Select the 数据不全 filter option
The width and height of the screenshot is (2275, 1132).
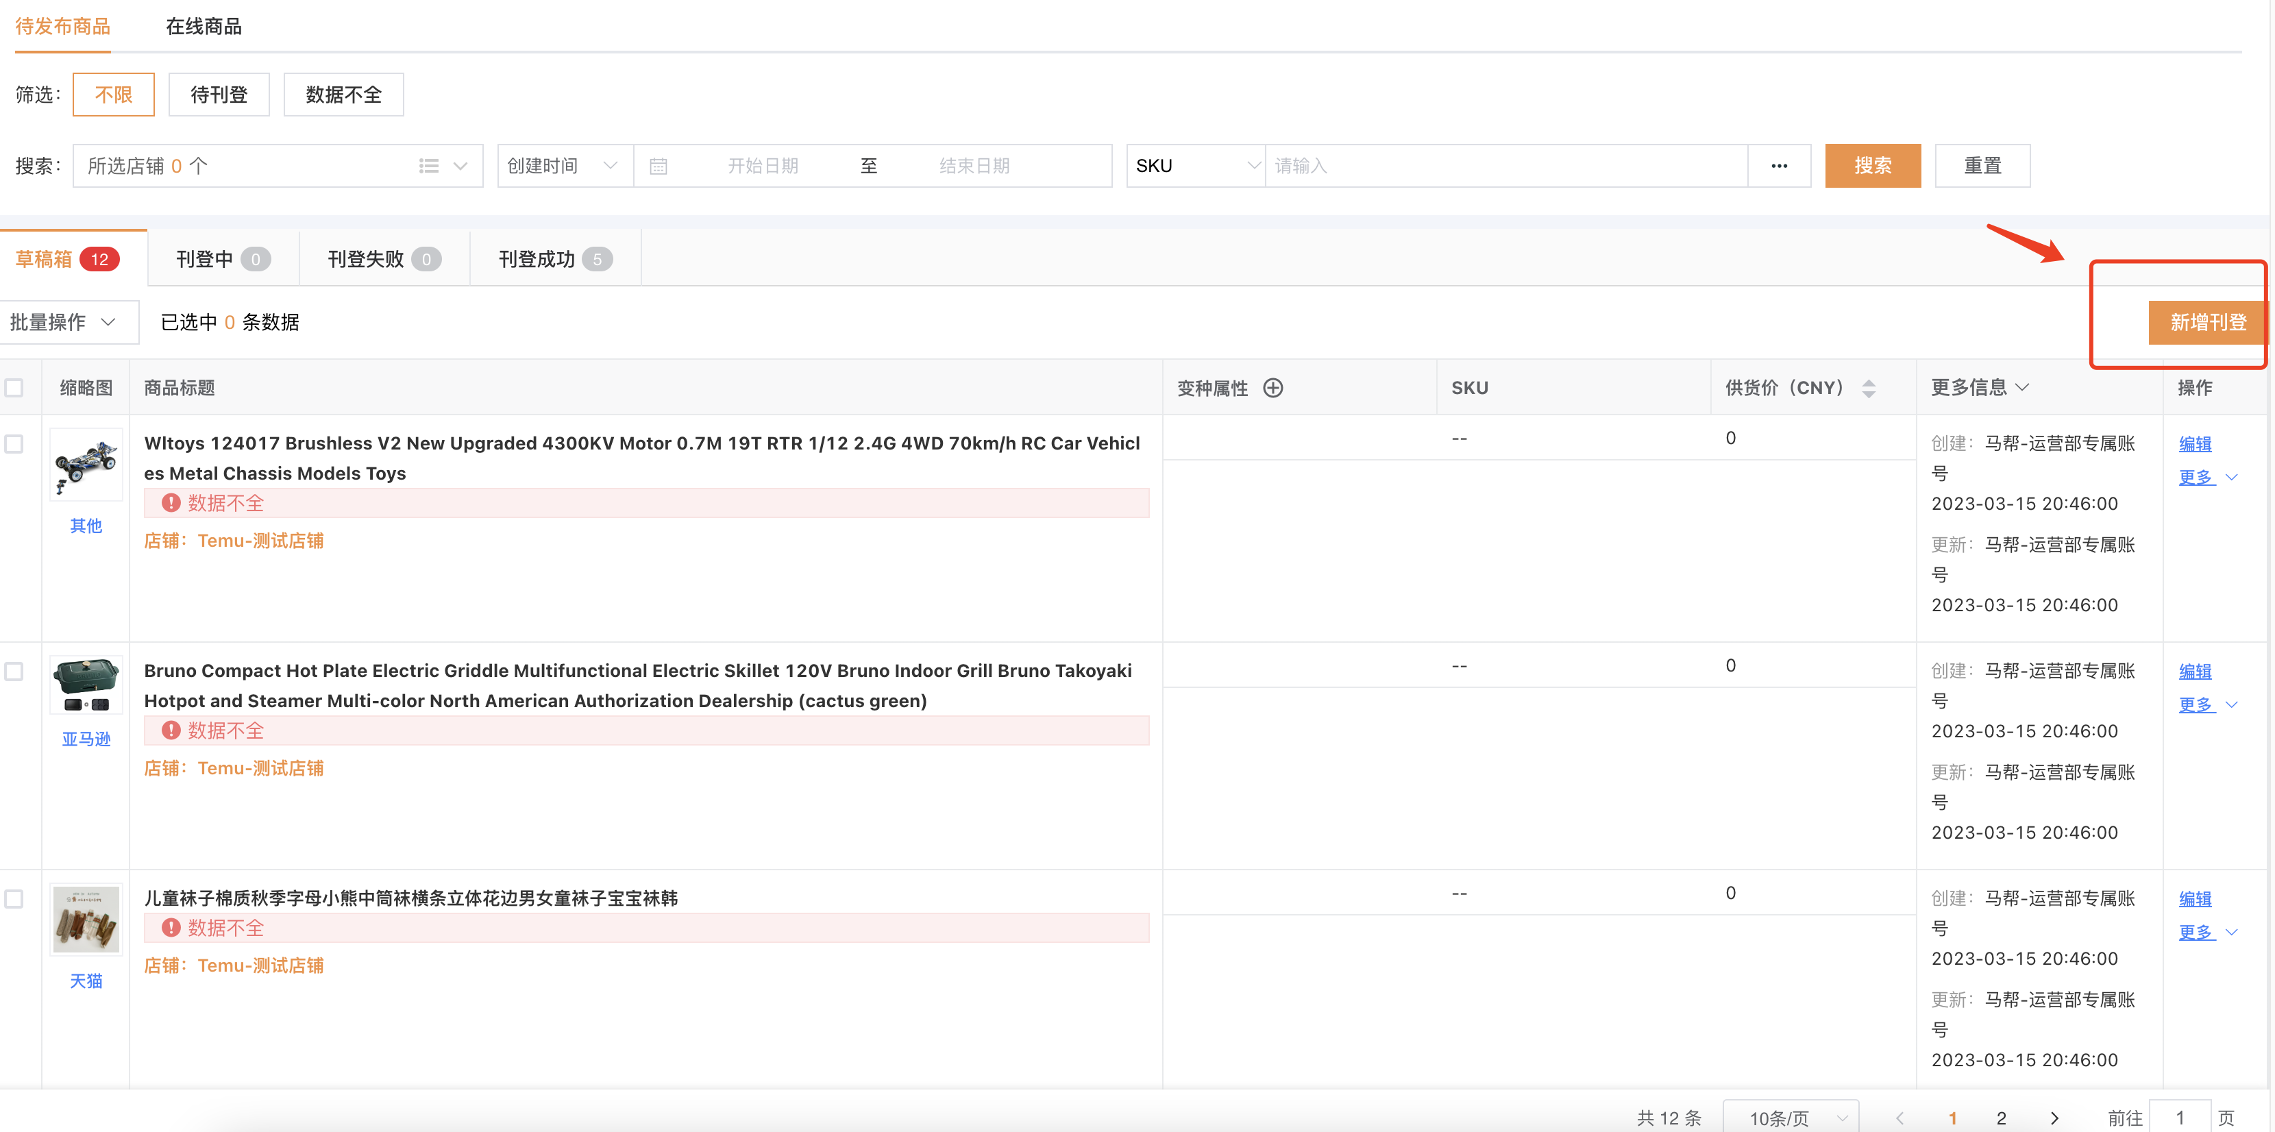[343, 95]
